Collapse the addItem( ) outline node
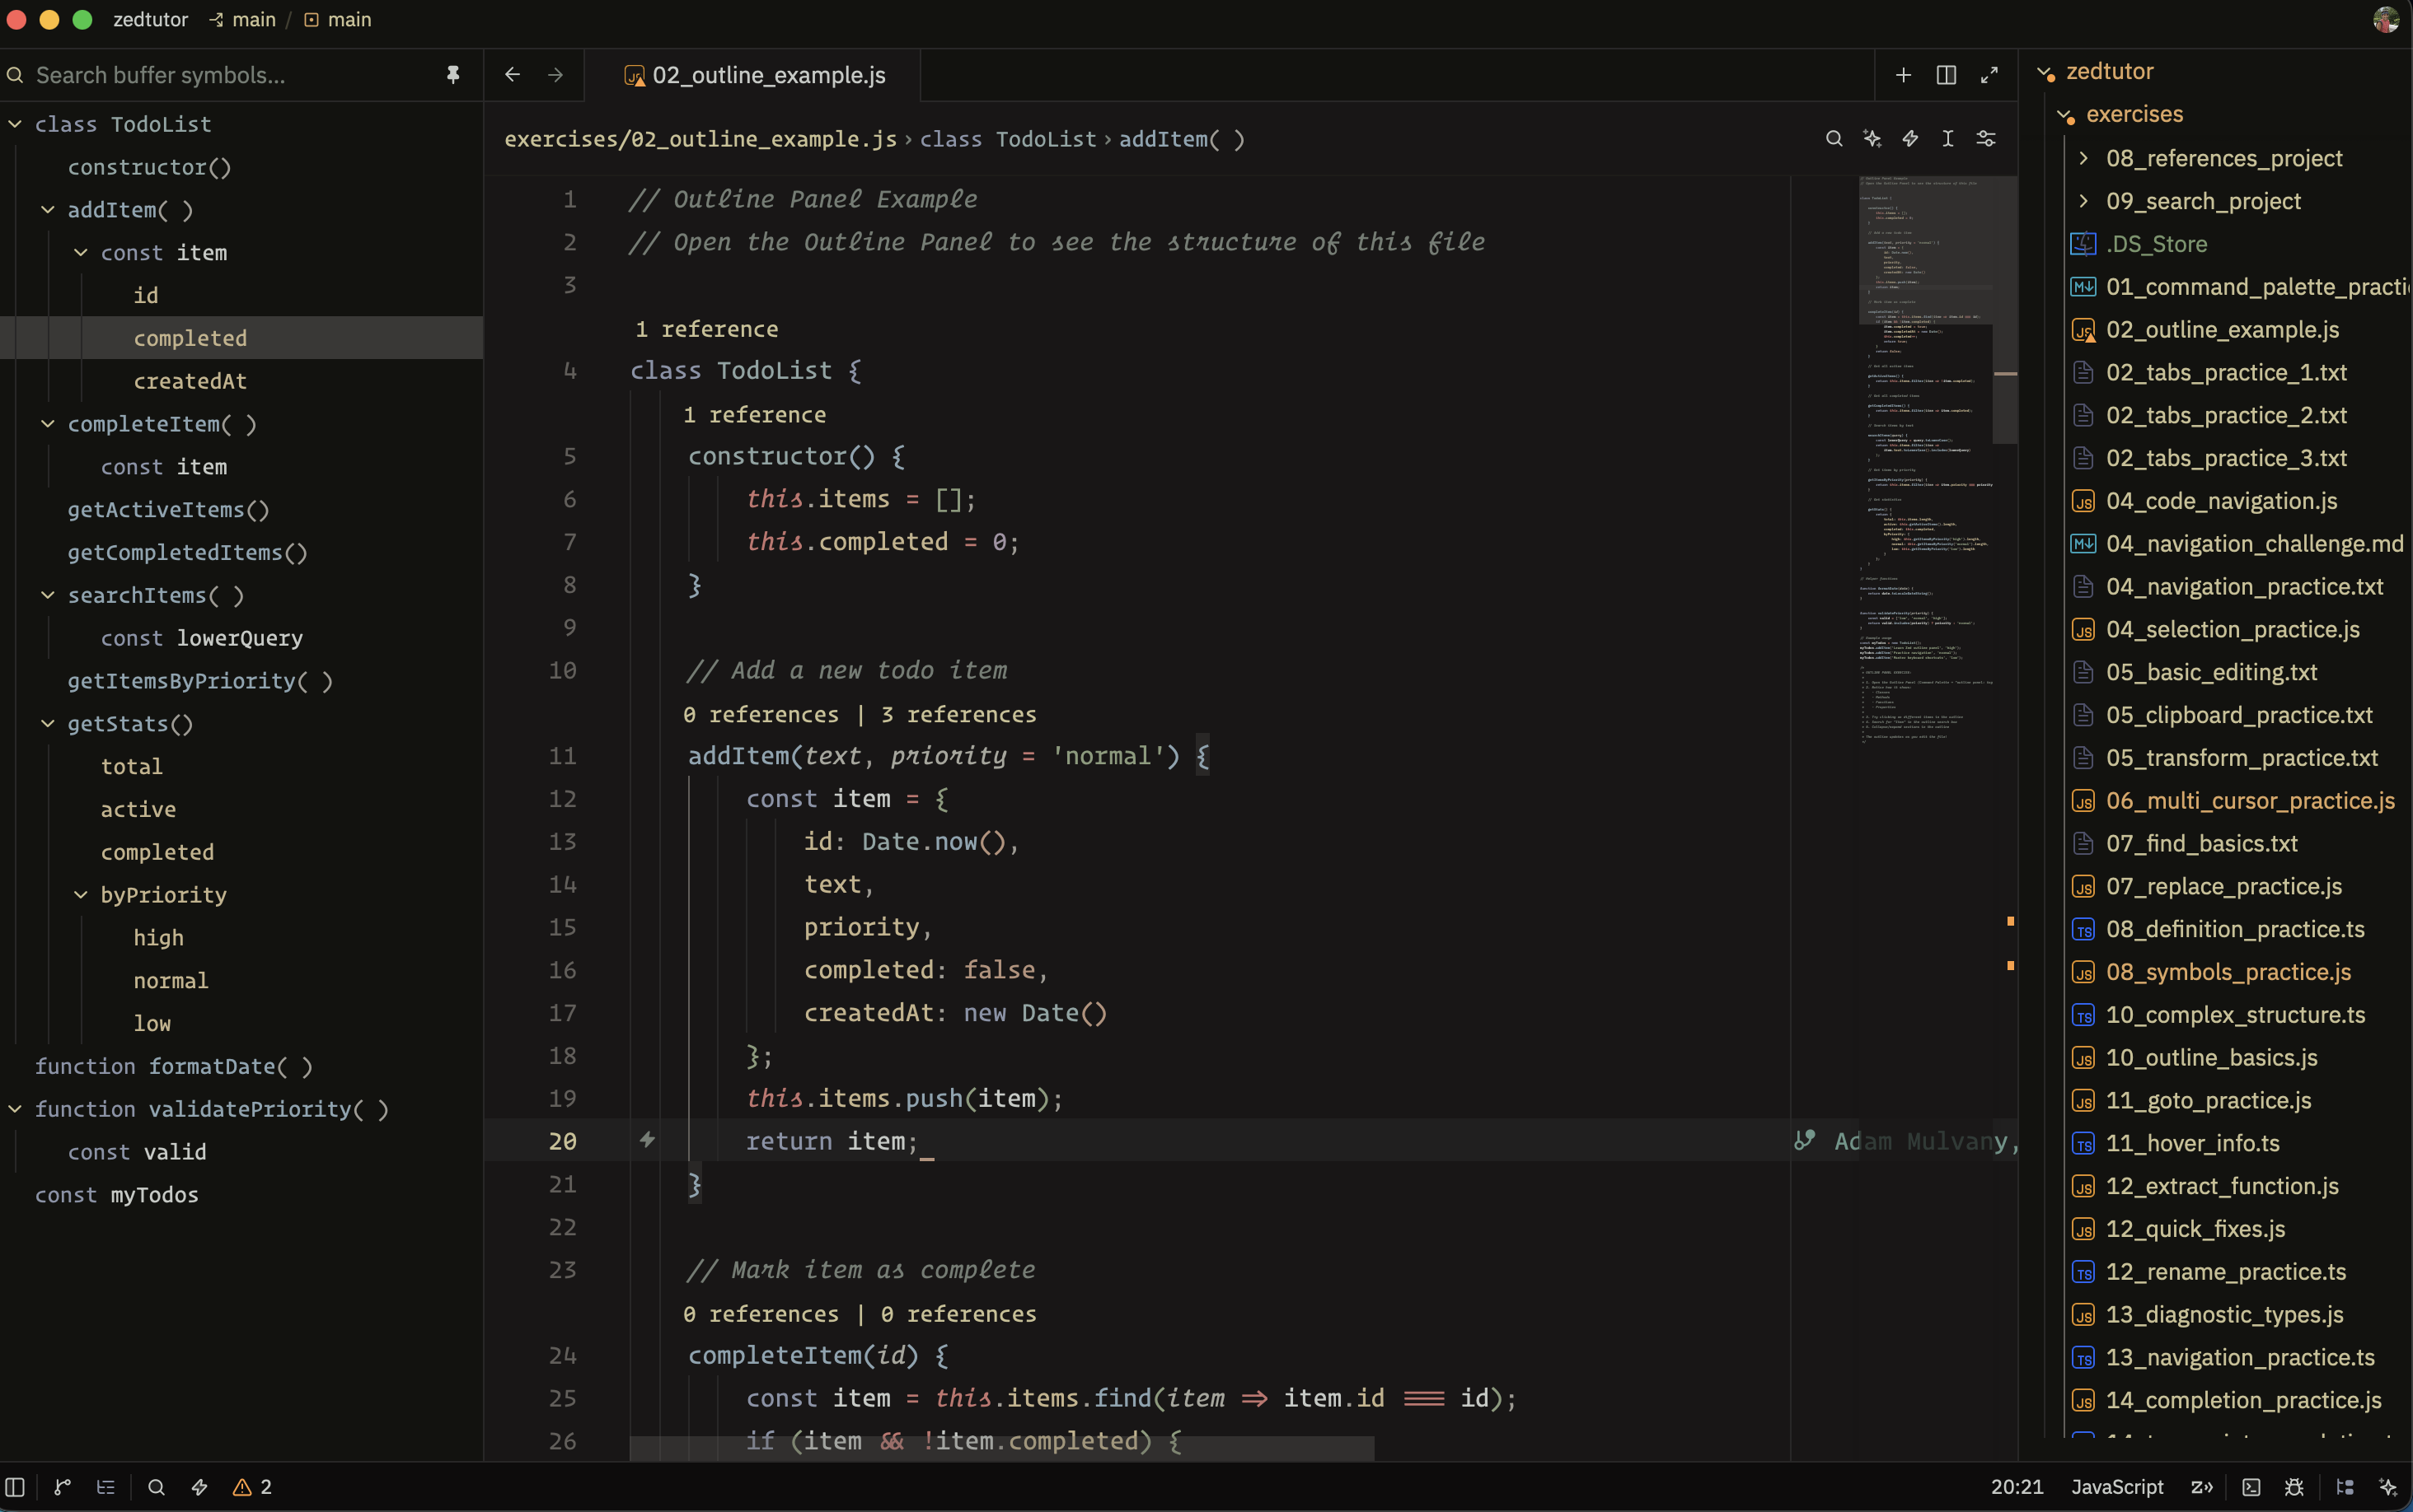 pos(47,210)
